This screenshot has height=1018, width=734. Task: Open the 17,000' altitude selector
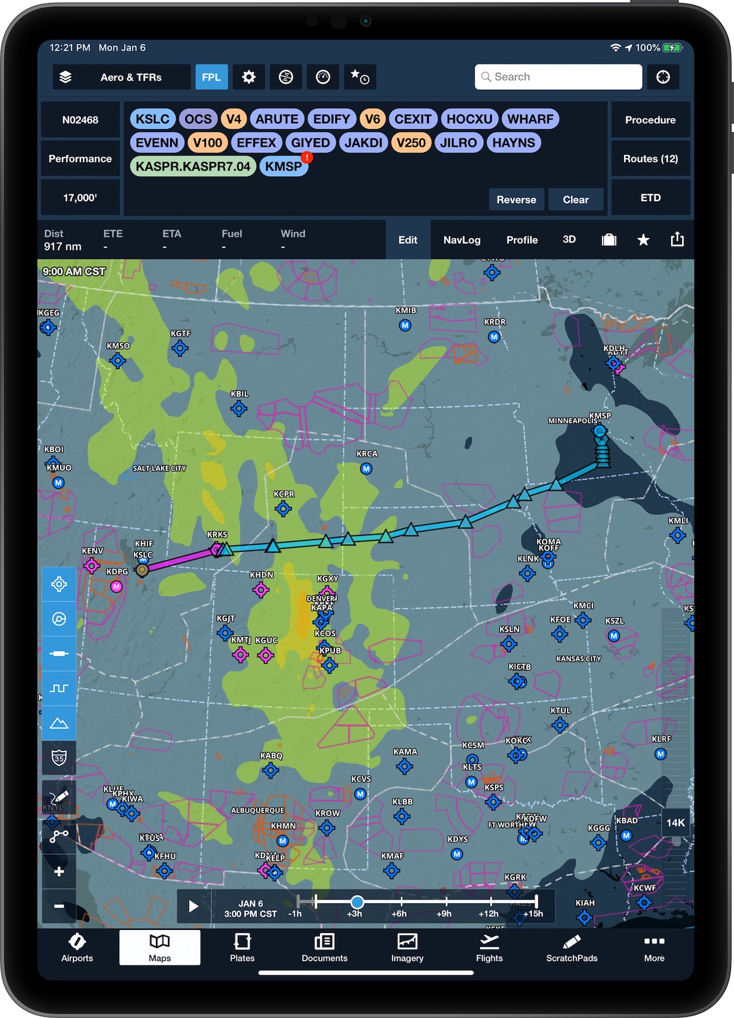click(80, 198)
